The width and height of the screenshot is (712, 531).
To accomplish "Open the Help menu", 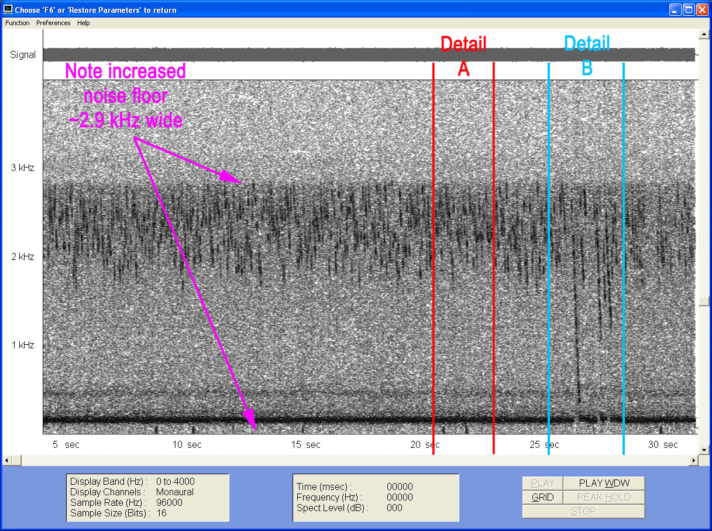I will point(84,23).
